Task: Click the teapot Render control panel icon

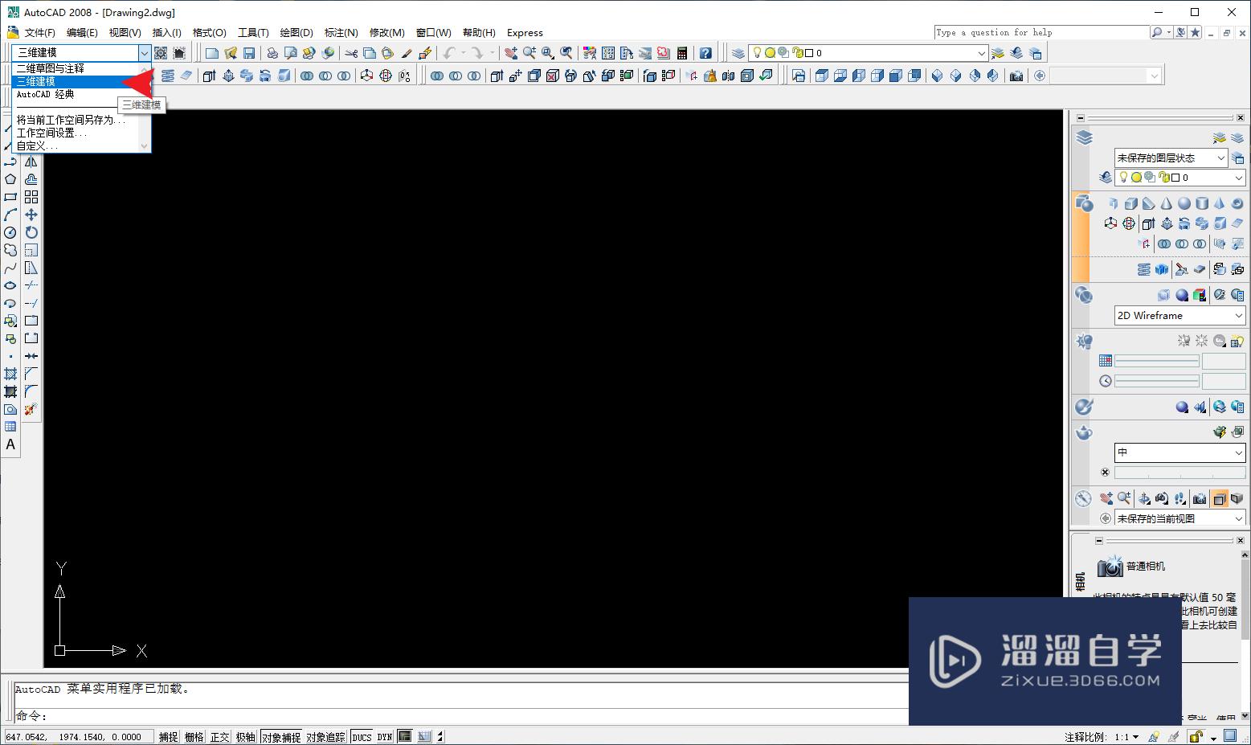Action: pos(1084,432)
